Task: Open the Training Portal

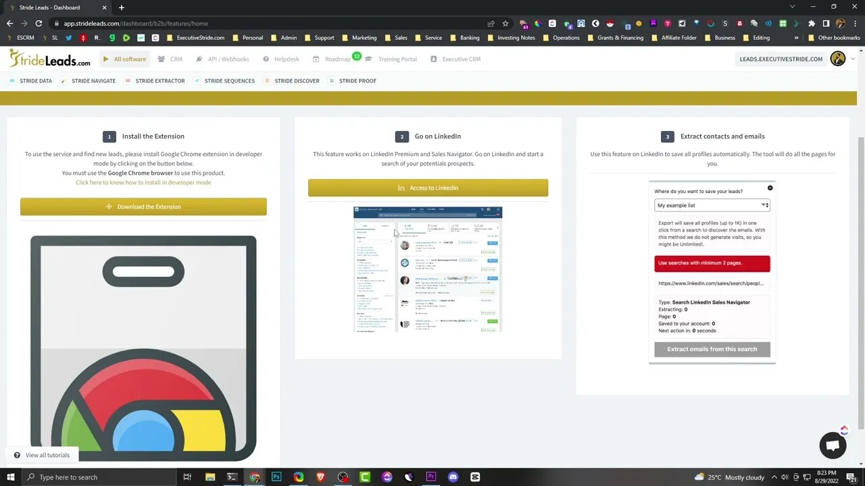Action: pos(391,59)
